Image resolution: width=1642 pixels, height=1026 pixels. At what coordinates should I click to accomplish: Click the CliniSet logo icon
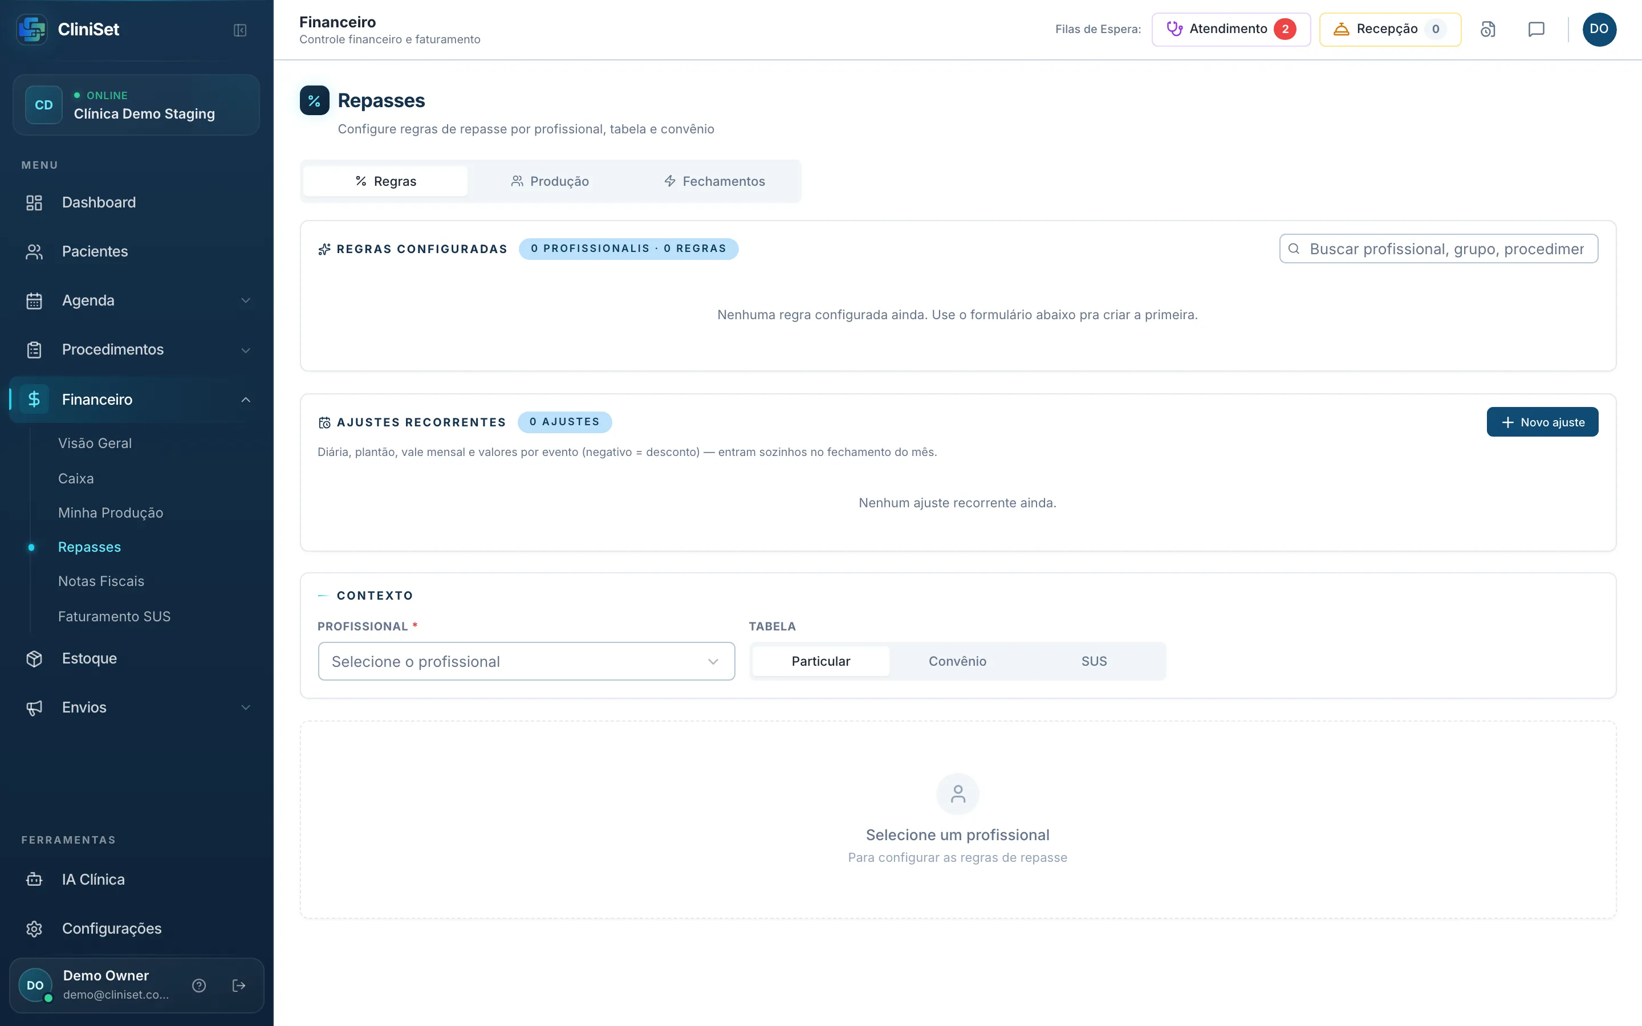point(32,29)
